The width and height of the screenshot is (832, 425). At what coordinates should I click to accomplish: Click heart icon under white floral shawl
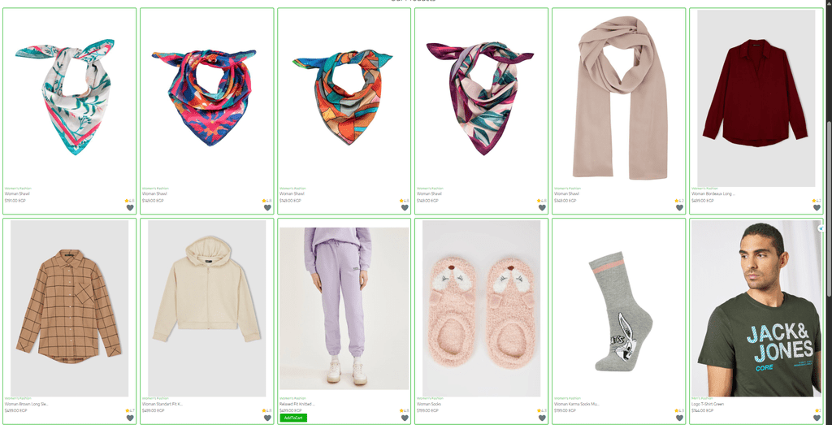point(130,207)
